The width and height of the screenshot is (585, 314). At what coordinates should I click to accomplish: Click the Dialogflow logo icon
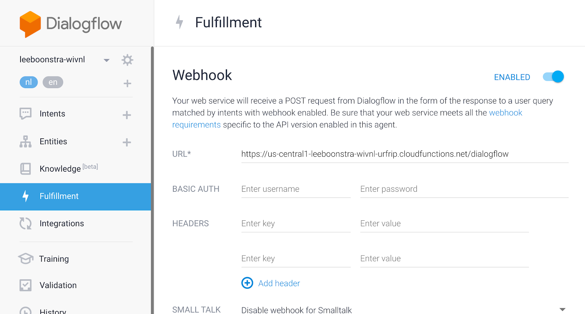[x=30, y=24]
